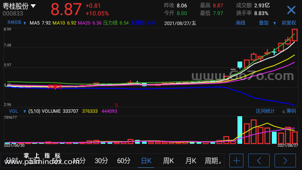Select the 周K weekly candlestick tab
Image resolution: width=302 pixels, height=170 pixels.
(168, 161)
